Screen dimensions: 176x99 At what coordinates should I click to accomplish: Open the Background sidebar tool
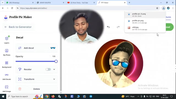pyautogui.click(x=7, y=63)
